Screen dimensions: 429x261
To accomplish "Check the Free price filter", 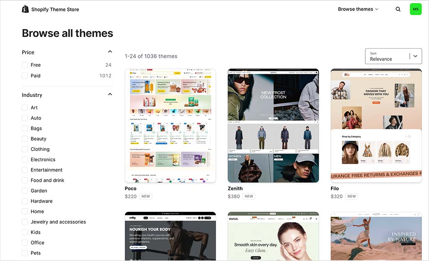I will tap(25, 65).
